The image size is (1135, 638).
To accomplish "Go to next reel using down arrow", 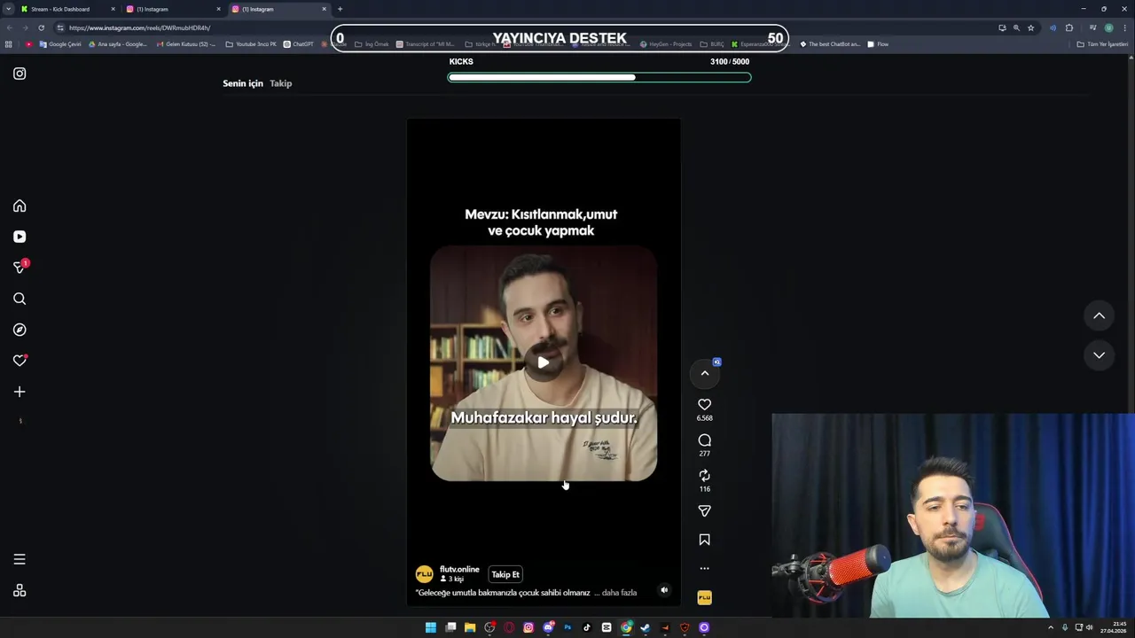I will pos(1099,355).
